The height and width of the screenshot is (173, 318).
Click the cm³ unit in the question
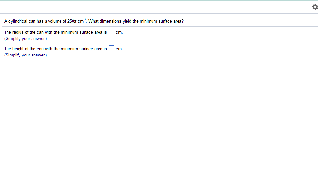tap(81, 21)
